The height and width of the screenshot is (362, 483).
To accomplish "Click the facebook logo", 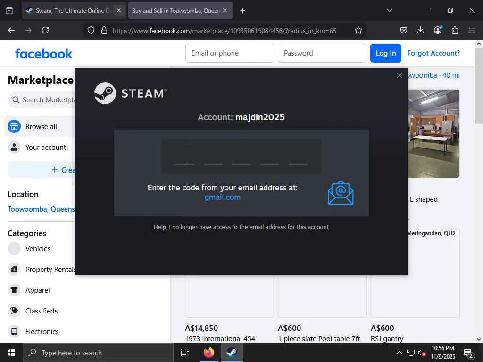I will click(x=44, y=54).
